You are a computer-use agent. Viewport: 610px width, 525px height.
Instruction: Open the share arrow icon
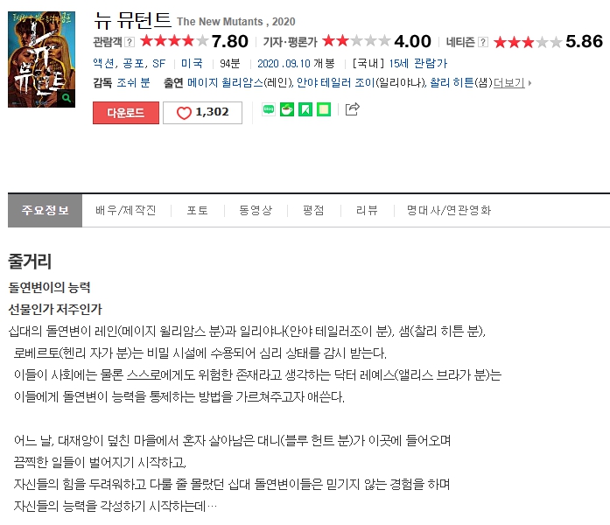(353, 109)
